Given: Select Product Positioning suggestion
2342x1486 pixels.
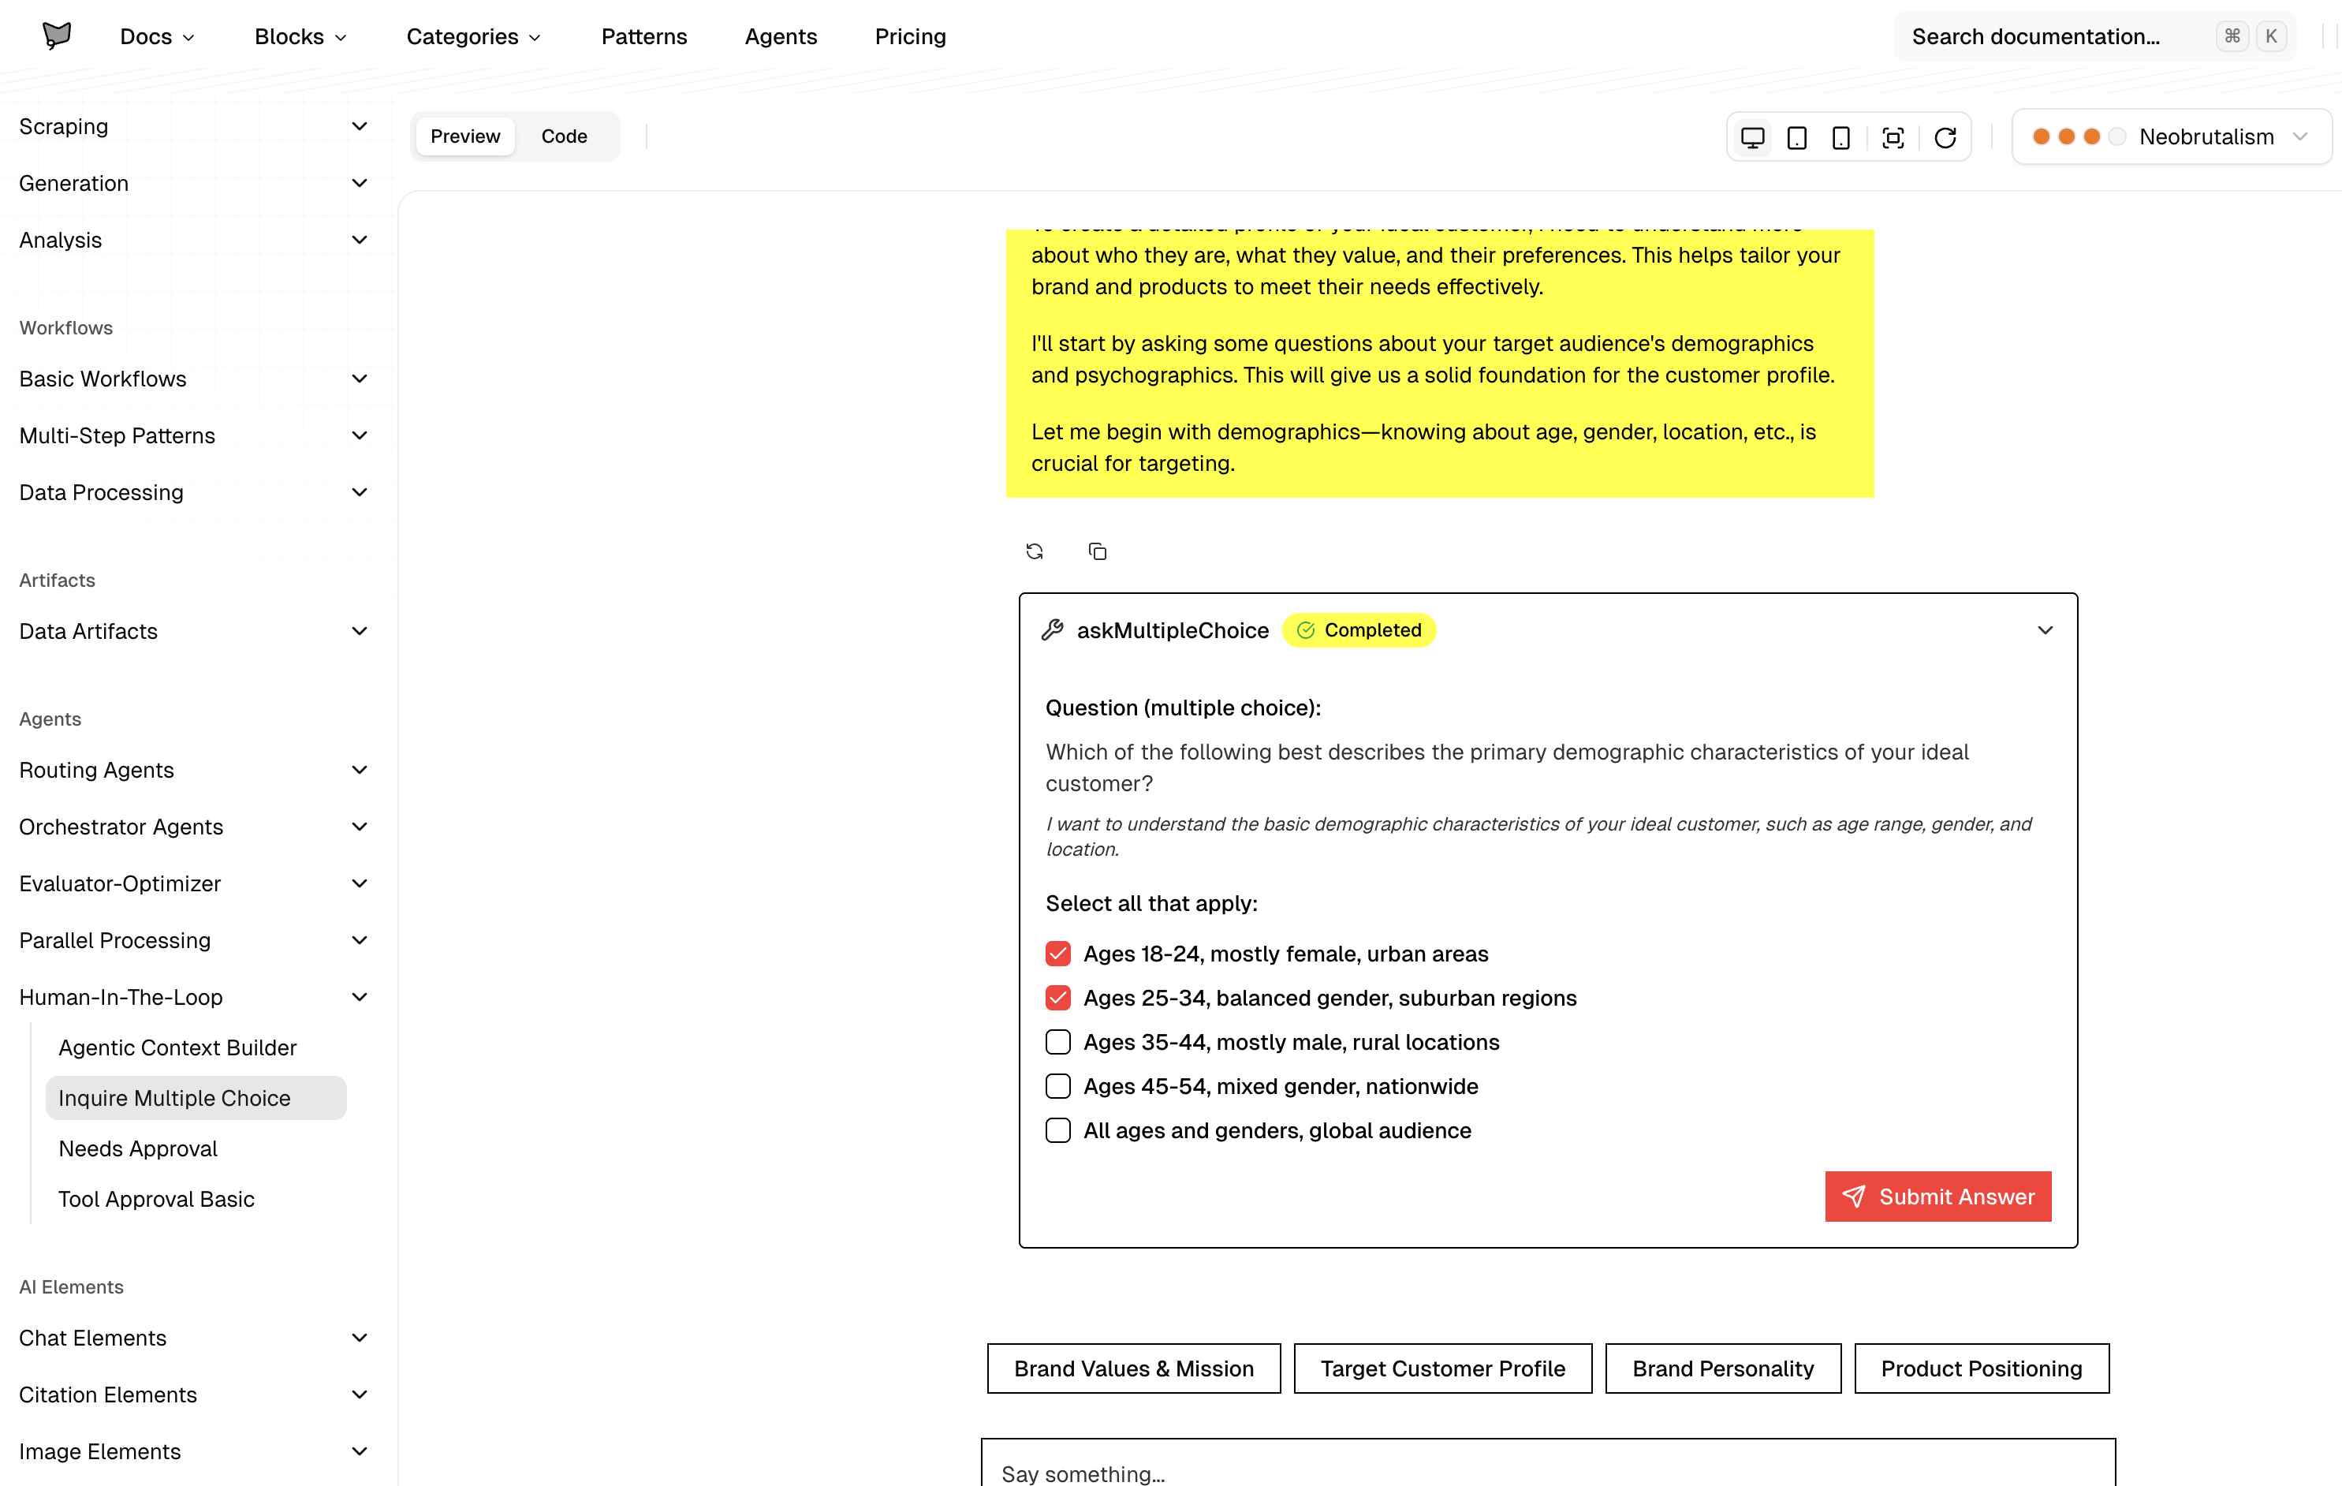Looking at the screenshot, I should point(1981,1368).
